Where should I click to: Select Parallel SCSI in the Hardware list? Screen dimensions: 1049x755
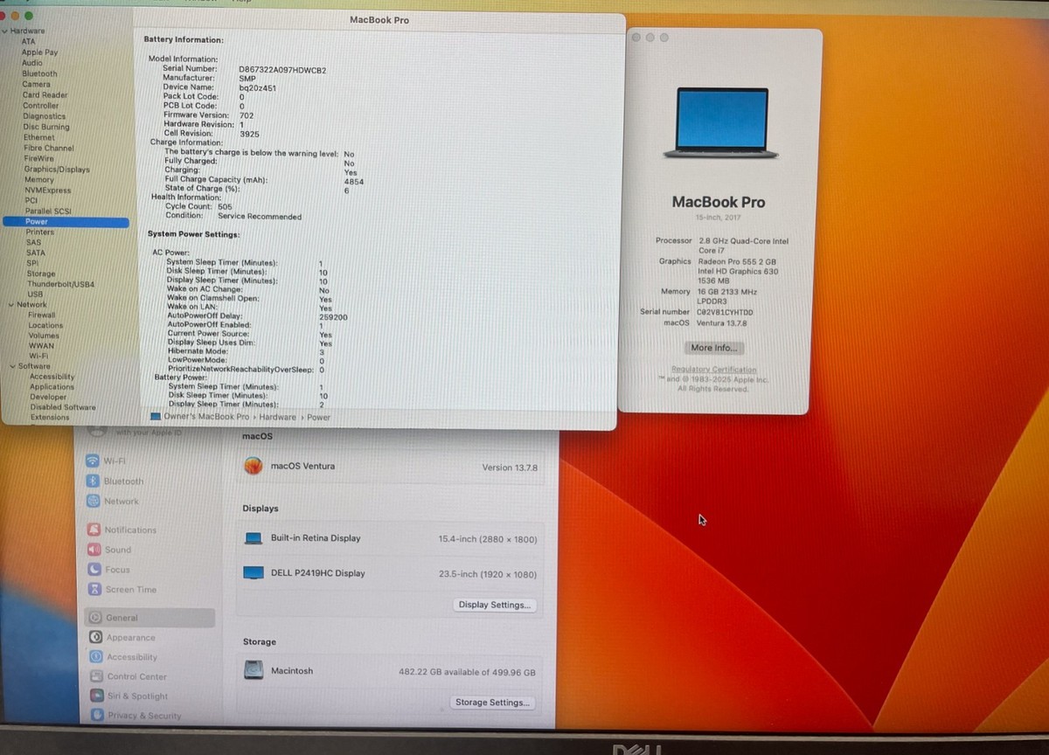48,211
